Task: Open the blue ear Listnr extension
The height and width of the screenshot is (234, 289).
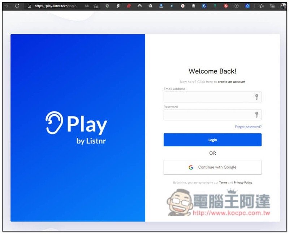Action: (247, 6)
